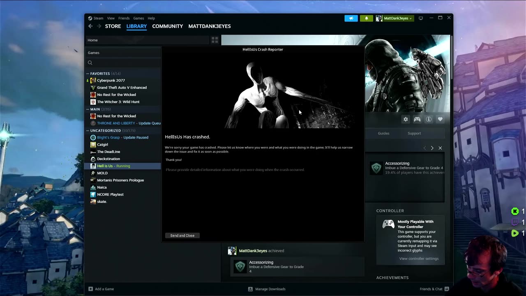Select the LIBRARY tab
The width and height of the screenshot is (526, 296).
[136, 26]
